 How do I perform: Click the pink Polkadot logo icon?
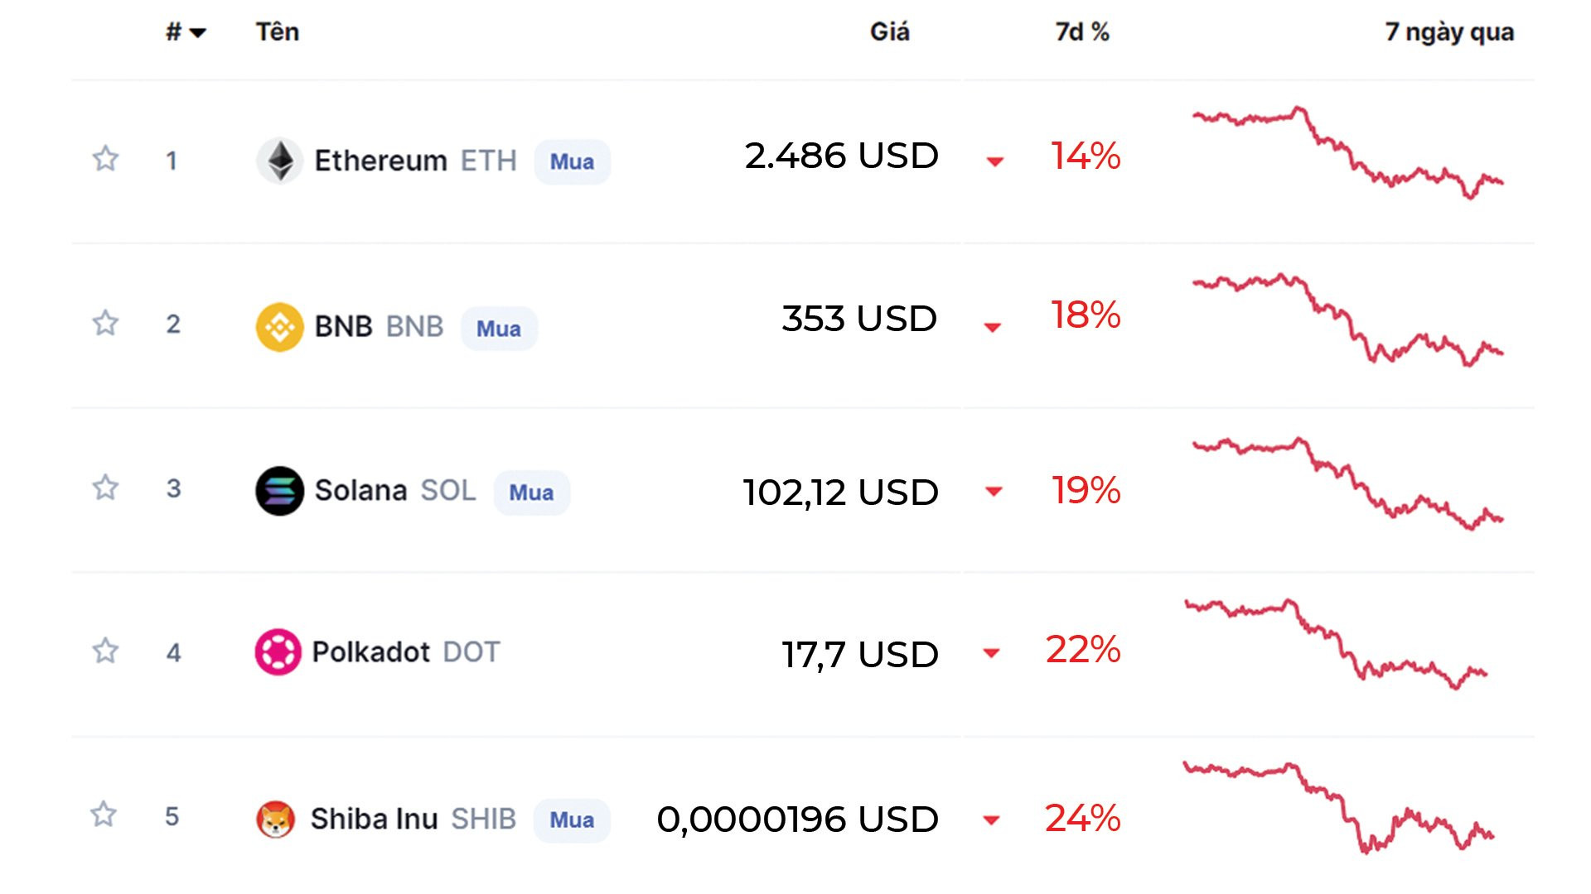[x=278, y=652]
